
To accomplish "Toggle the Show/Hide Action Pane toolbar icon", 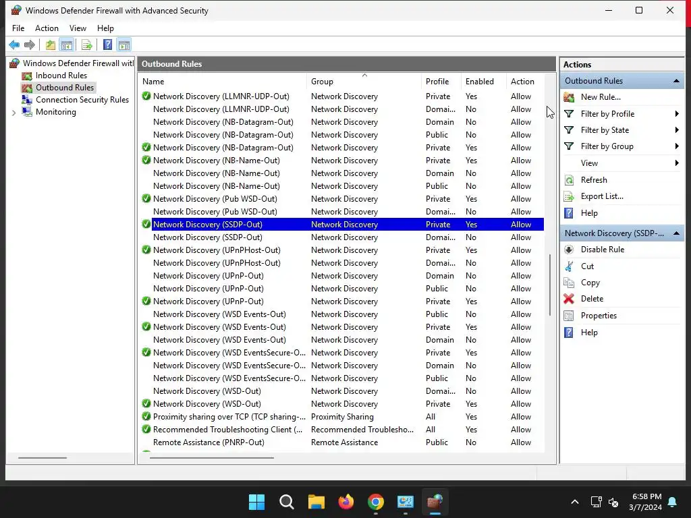I will 124,45.
